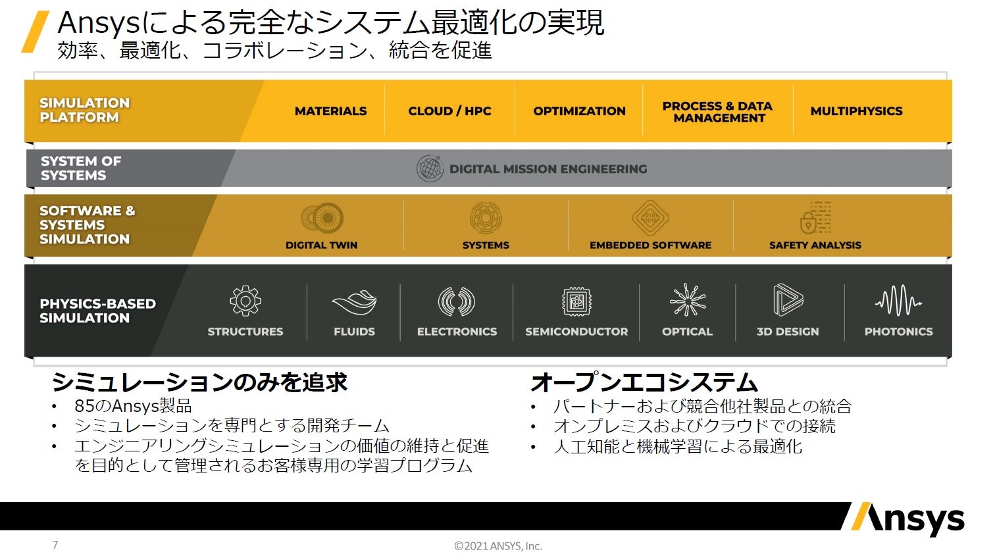Click the OPTIMIZATION label

579,111
